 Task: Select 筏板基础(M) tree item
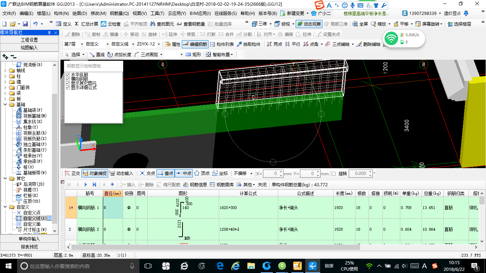(x=35, y=116)
